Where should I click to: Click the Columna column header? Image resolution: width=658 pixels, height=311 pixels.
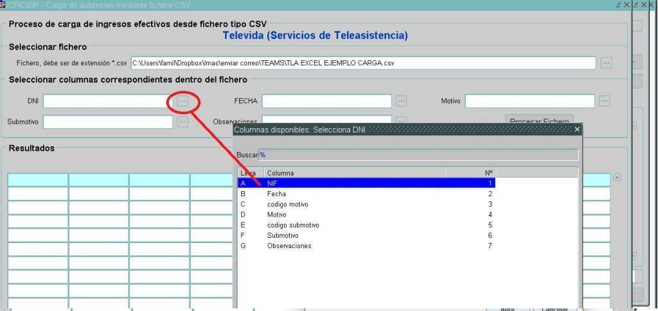click(353, 172)
